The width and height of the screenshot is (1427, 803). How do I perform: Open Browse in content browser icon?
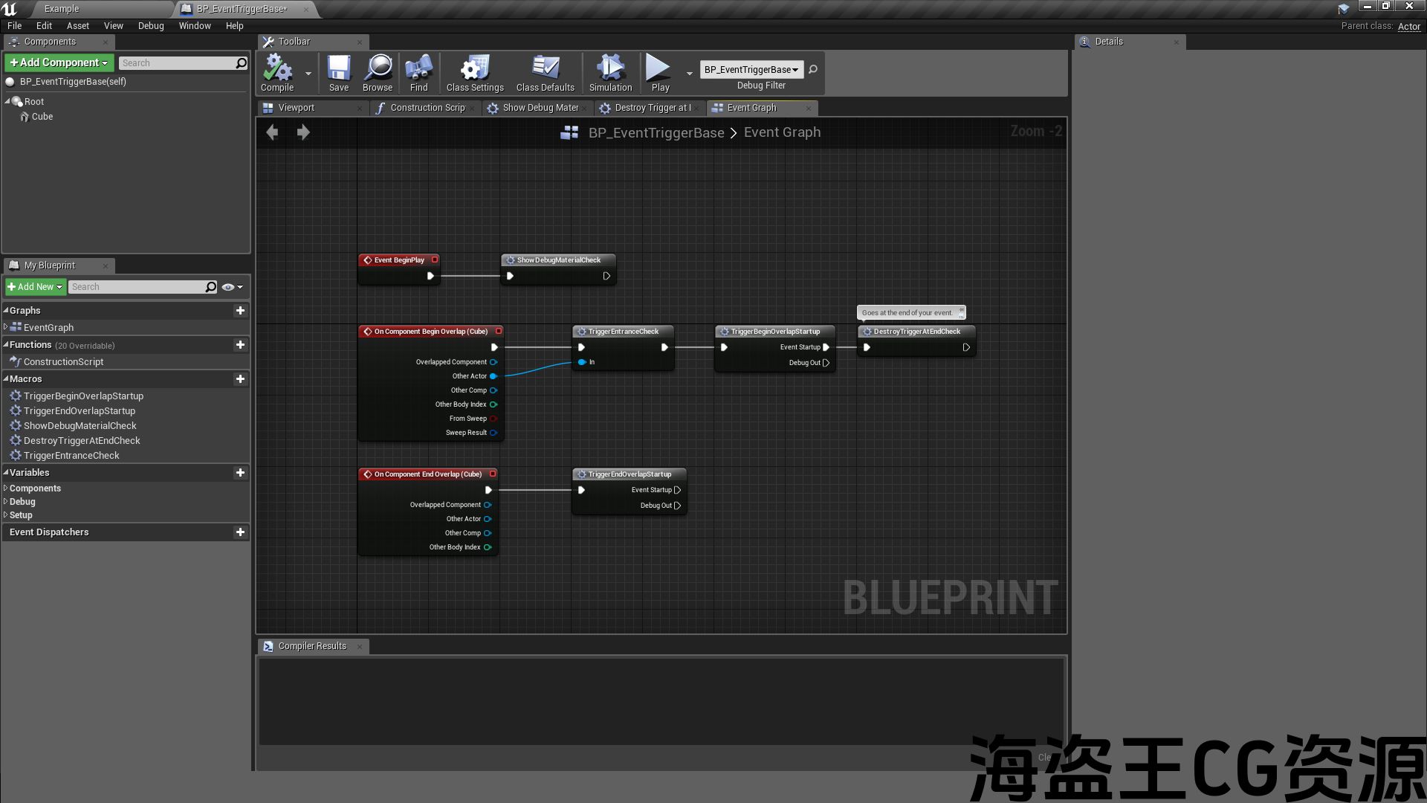(x=378, y=71)
